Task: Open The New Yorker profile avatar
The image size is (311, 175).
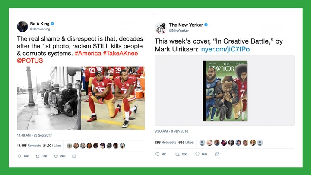Action: [160, 28]
